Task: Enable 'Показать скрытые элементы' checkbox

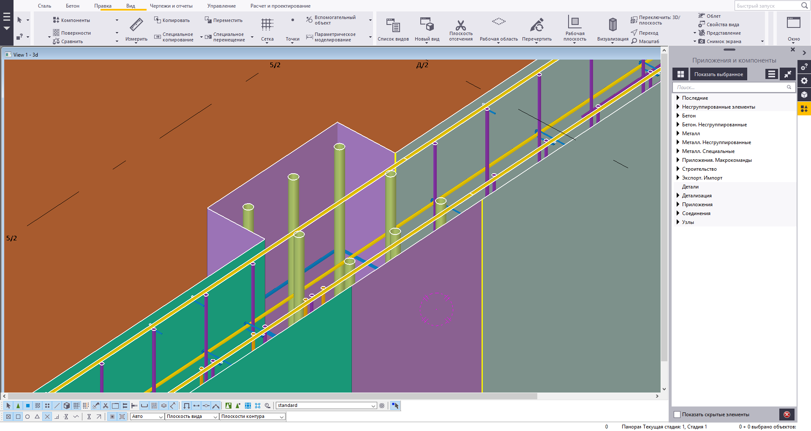Action: pos(677,415)
